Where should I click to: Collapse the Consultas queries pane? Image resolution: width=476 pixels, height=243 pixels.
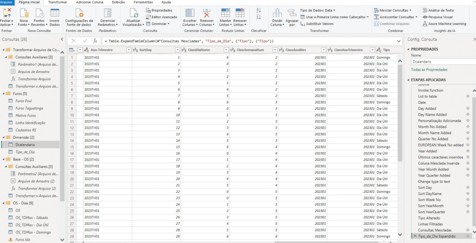coord(62,39)
